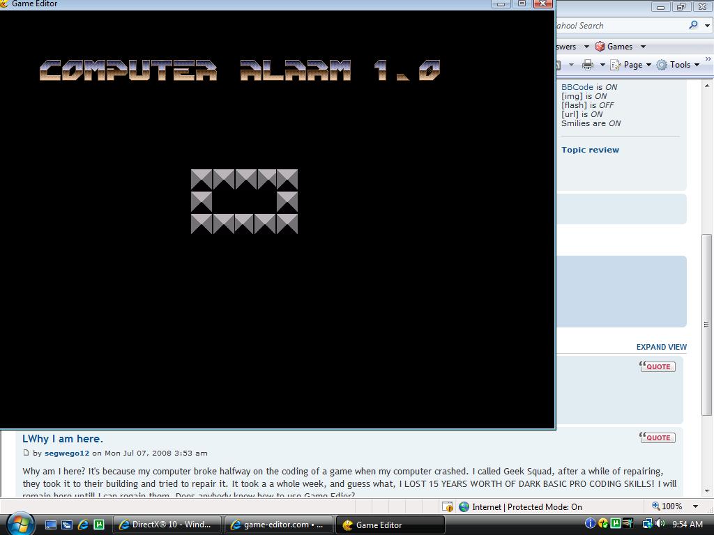Click into the Yahoo! Search box
The image size is (714, 535).
(x=620, y=26)
